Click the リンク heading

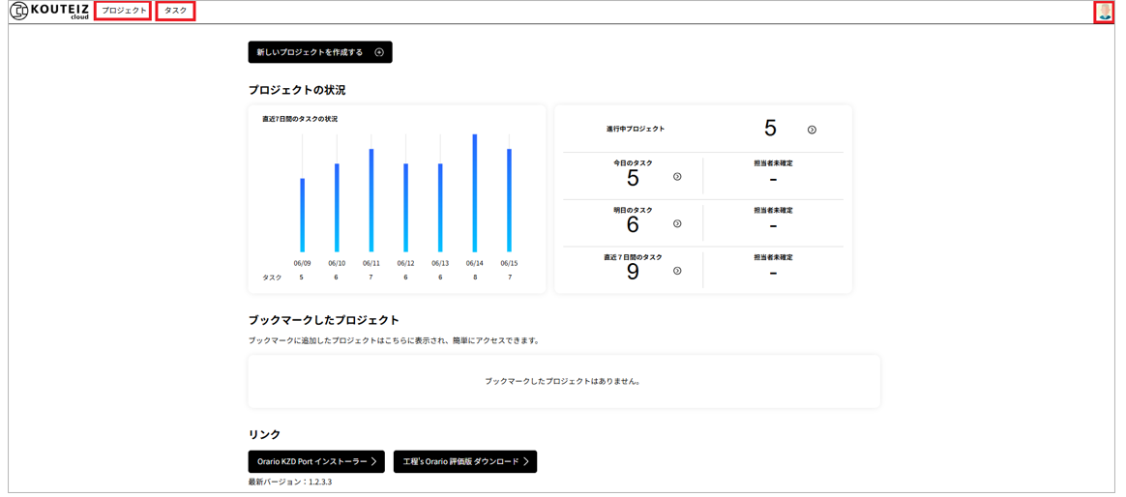[x=264, y=434]
